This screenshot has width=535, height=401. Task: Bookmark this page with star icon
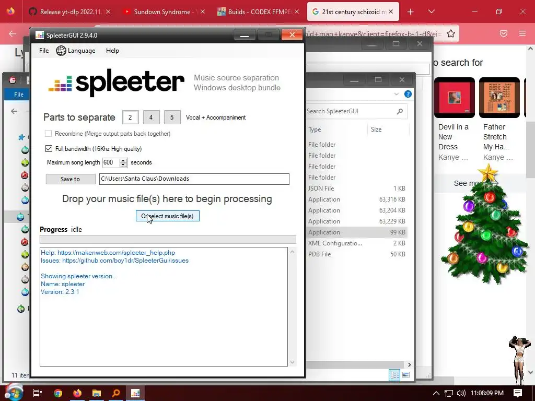coord(451,33)
